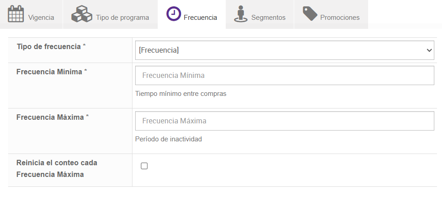Switch to the Vigencia tab label
The height and width of the screenshot is (199, 442).
click(x=41, y=18)
